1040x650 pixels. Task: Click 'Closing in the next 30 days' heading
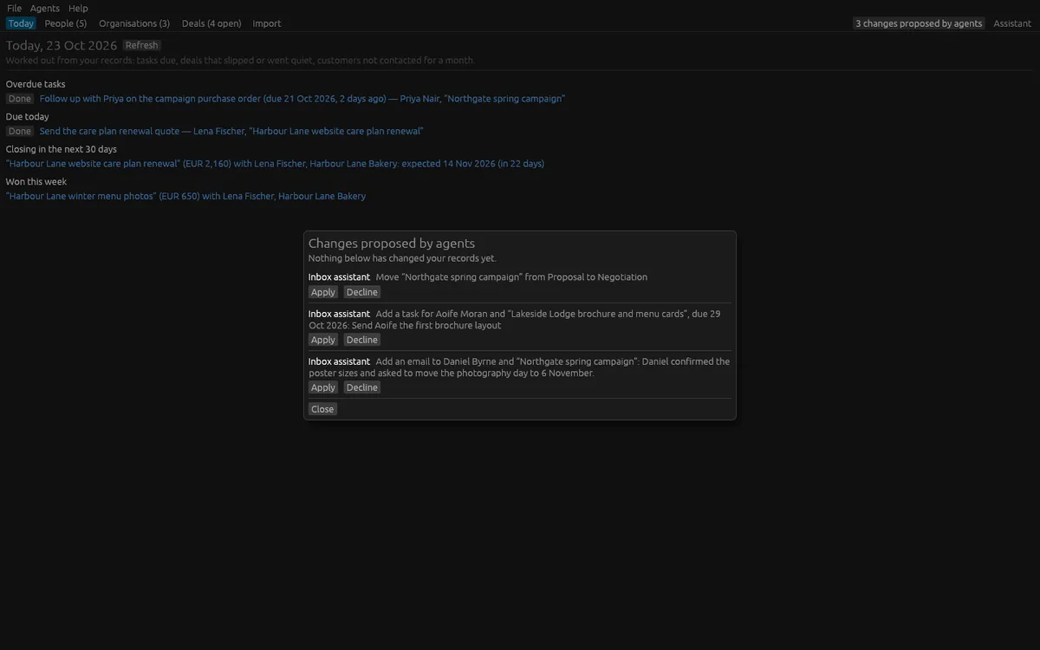click(62, 149)
